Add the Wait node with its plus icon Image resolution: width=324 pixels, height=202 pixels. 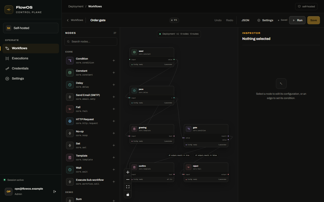click(x=114, y=170)
